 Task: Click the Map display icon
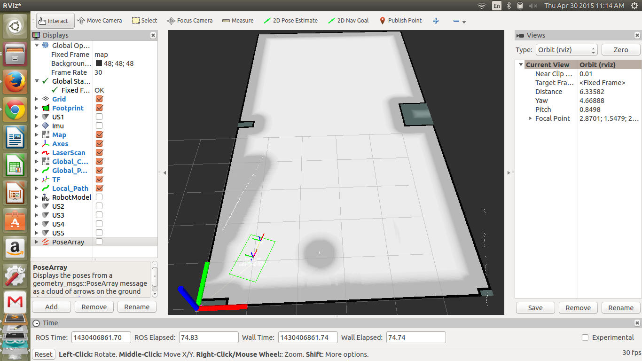coord(46,135)
